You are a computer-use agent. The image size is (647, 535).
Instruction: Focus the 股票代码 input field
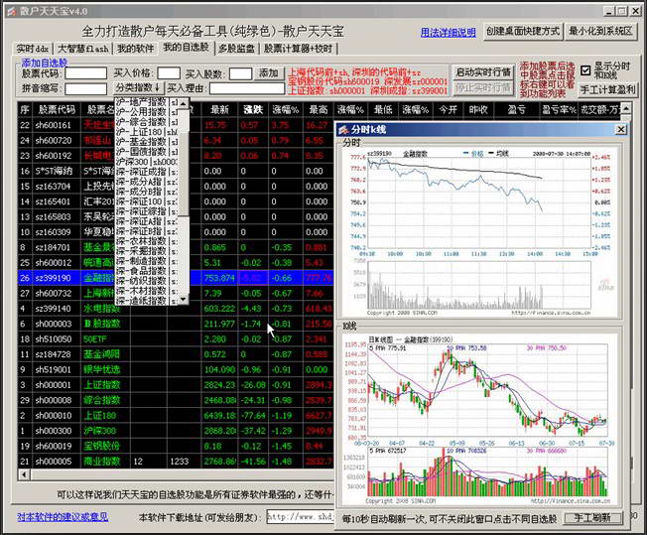(85, 73)
